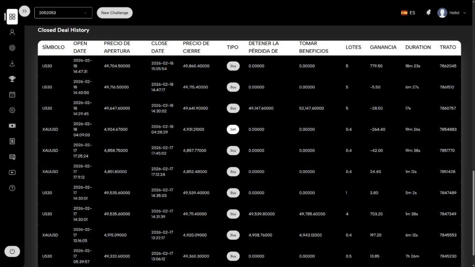Click the Sell tag on XAUUSD row
Image resolution: width=475 pixels, height=267 pixels.
click(x=233, y=129)
